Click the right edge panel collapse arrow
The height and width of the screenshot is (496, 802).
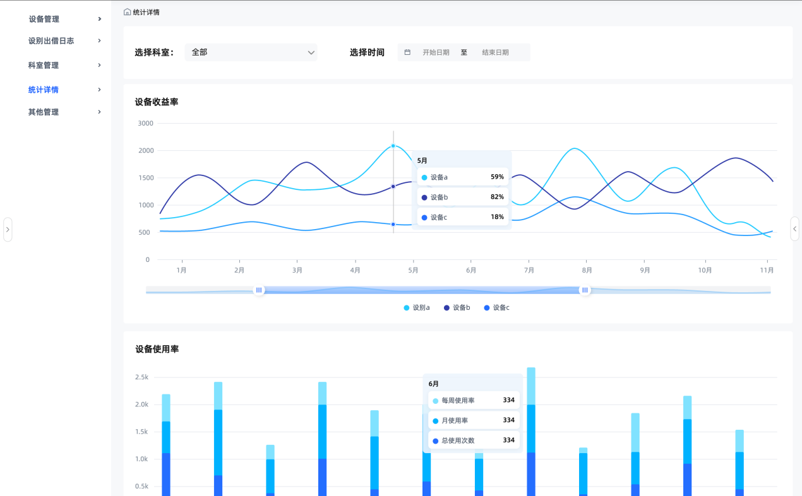[x=794, y=229]
